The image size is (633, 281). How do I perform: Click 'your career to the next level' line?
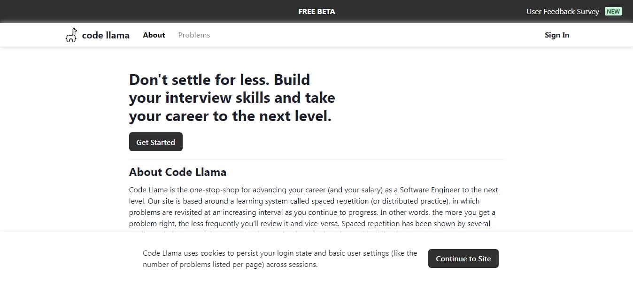coord(230,116)
